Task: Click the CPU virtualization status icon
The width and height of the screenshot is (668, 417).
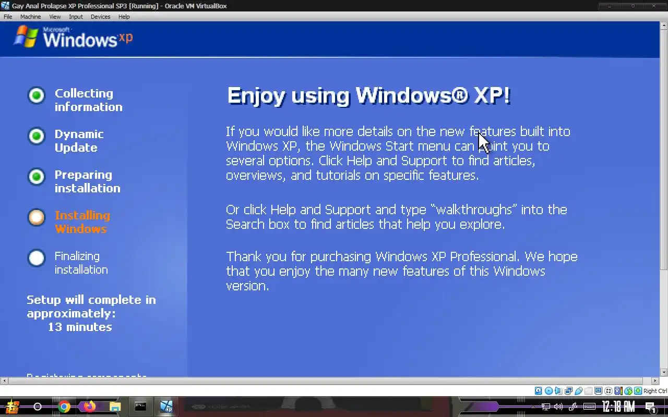Action: click(618, 391)
